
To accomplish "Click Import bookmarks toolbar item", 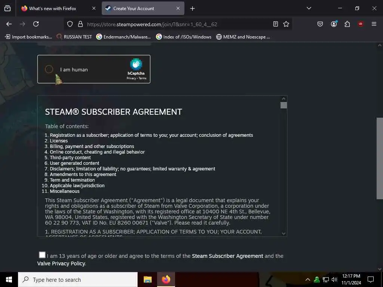I will point(28,37).
